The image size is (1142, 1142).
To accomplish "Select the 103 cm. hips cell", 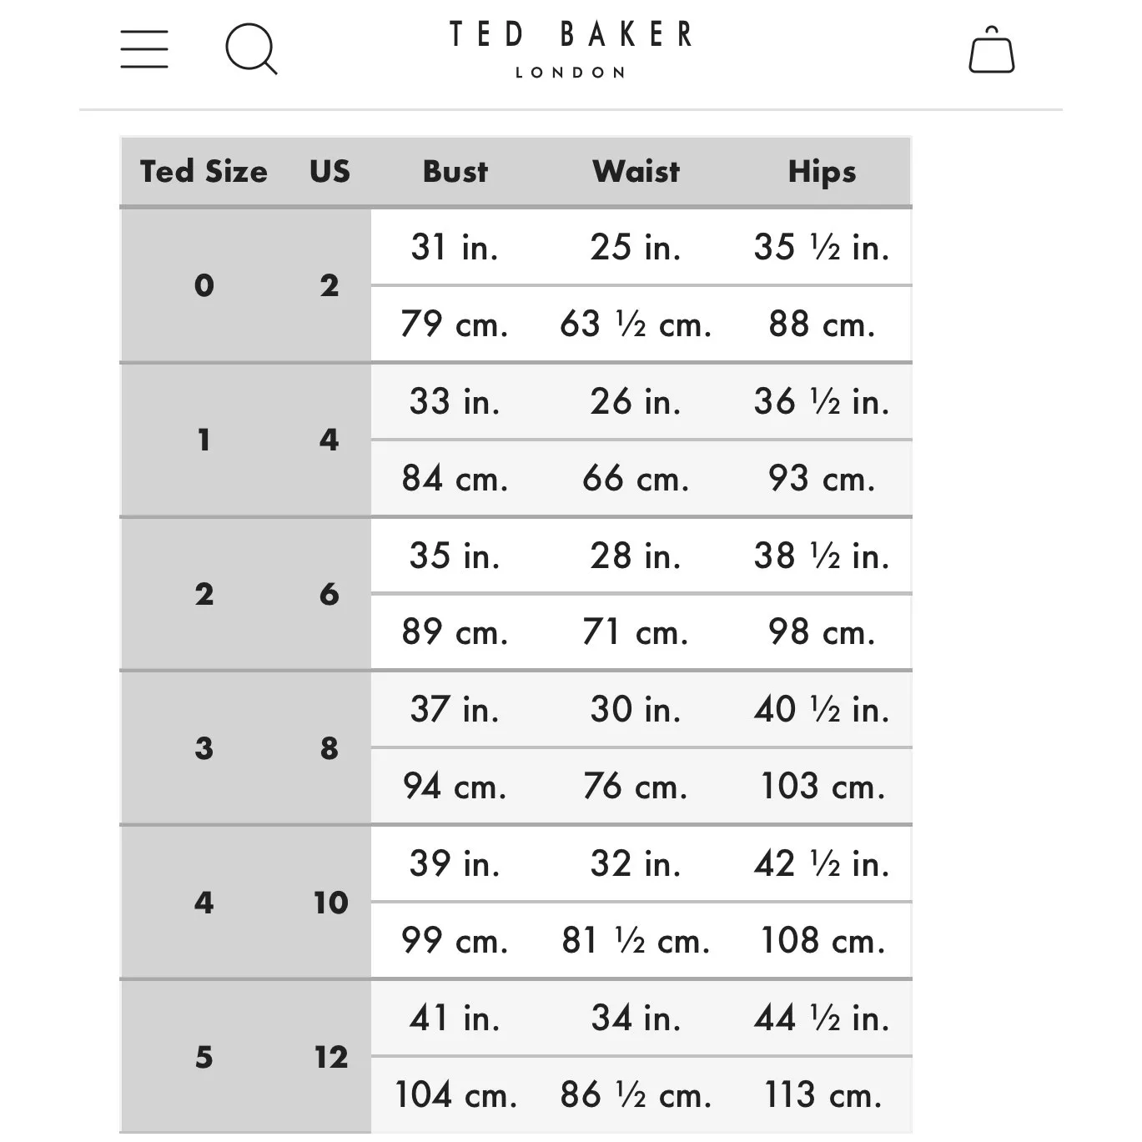I will [x=822, y=786].
